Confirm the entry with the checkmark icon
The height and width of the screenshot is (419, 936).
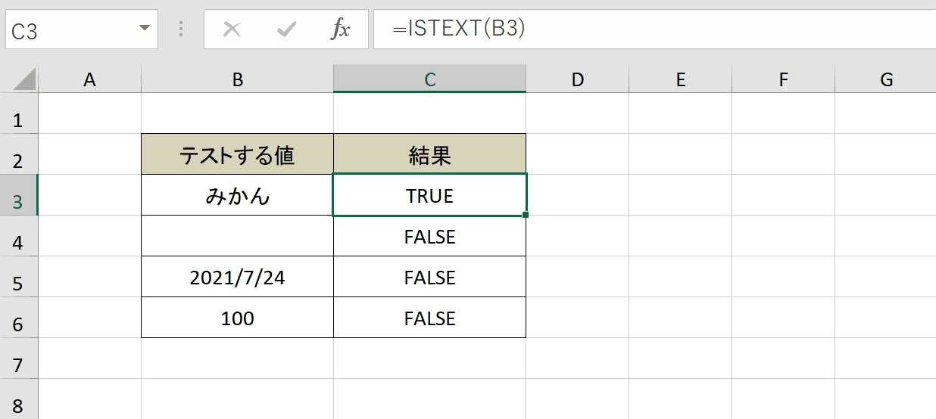[x=286, y=29]
